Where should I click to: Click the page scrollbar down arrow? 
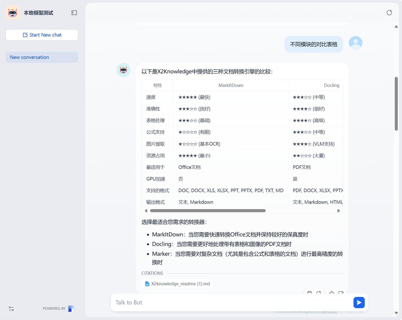[396, 313]
